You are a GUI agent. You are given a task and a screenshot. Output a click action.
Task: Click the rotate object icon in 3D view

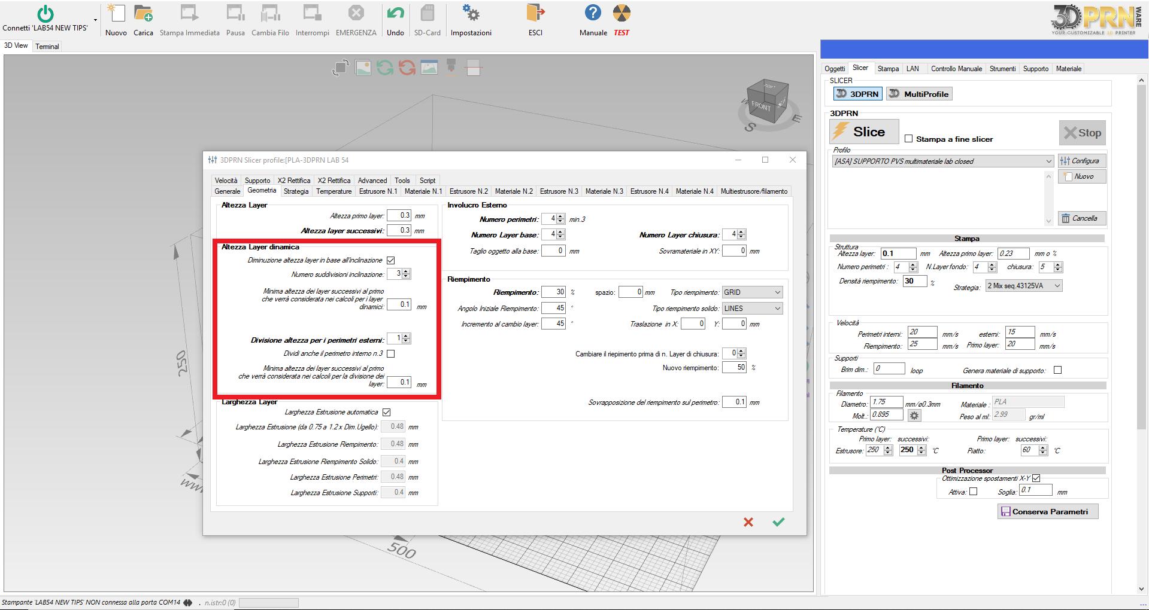pyautogui.click(x=341, y=68)
